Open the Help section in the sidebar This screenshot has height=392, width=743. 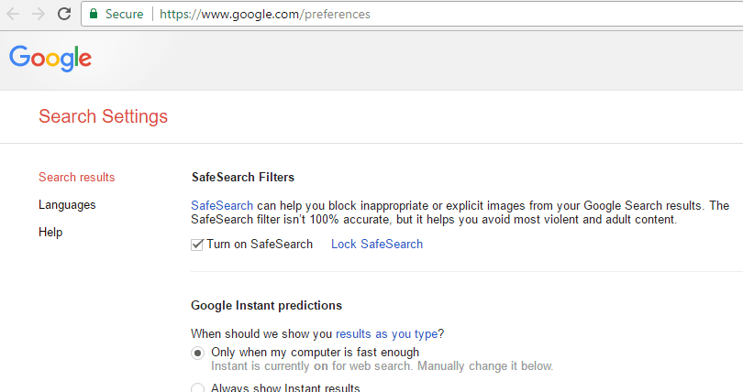(50, 232)
